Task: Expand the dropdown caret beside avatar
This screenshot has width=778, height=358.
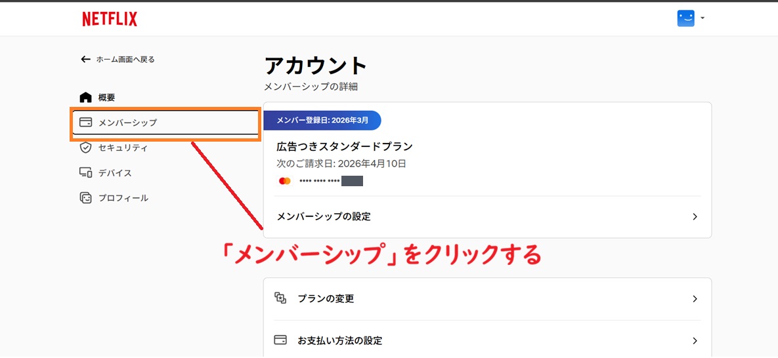Action: click(702, 18)
